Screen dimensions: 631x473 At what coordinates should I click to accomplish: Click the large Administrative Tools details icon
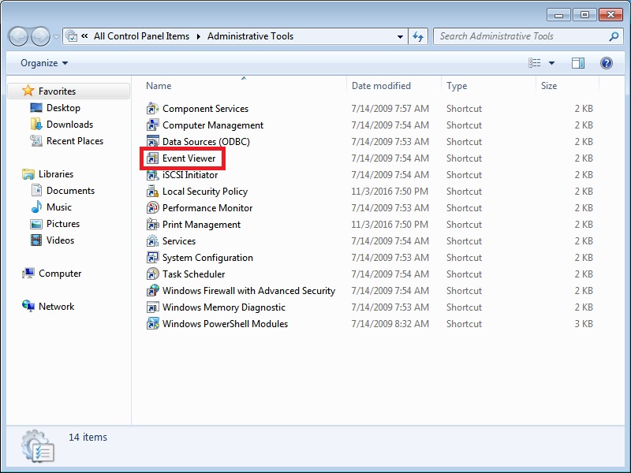pos(37,445)
